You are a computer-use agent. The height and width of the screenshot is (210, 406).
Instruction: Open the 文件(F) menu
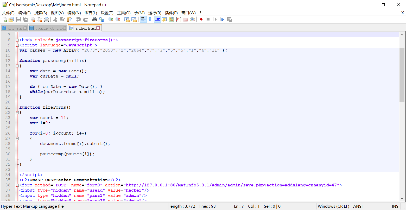point(8,13)
